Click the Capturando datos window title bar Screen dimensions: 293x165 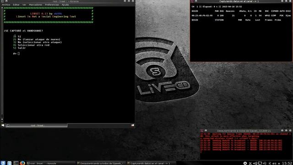click(x=239, y=1)
